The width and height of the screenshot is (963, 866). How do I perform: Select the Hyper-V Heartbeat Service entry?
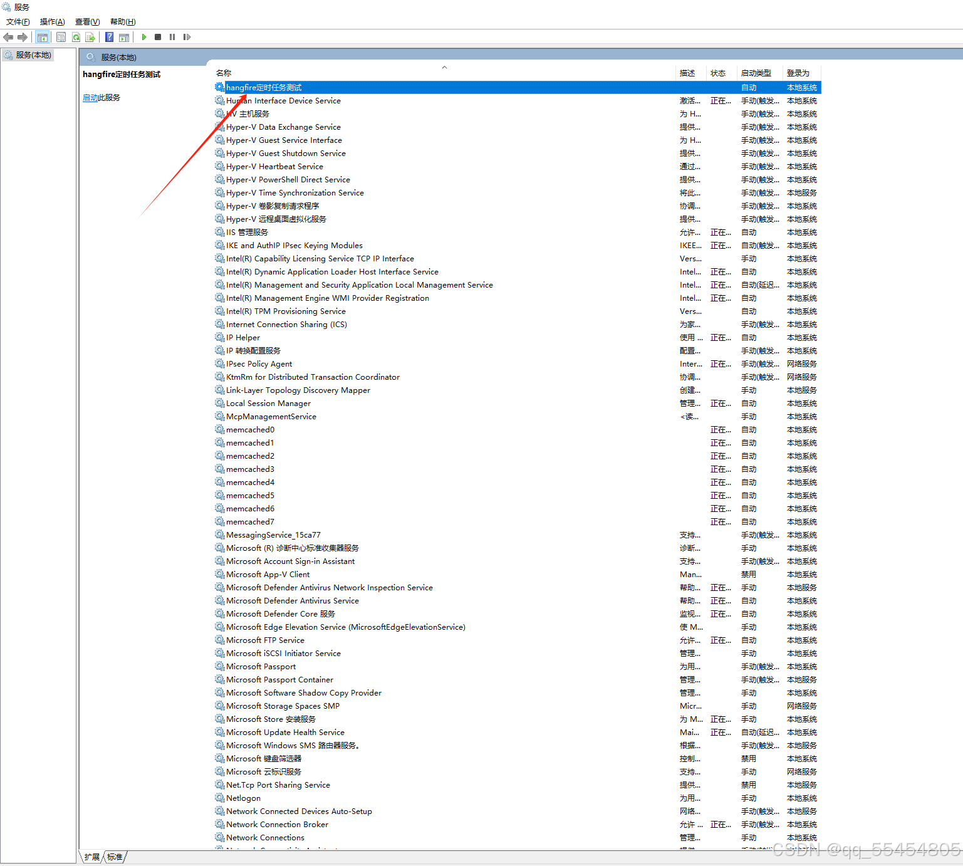pos(274,166)
